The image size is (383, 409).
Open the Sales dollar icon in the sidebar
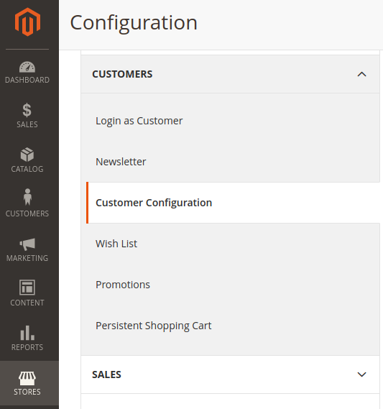click(27, 110)
